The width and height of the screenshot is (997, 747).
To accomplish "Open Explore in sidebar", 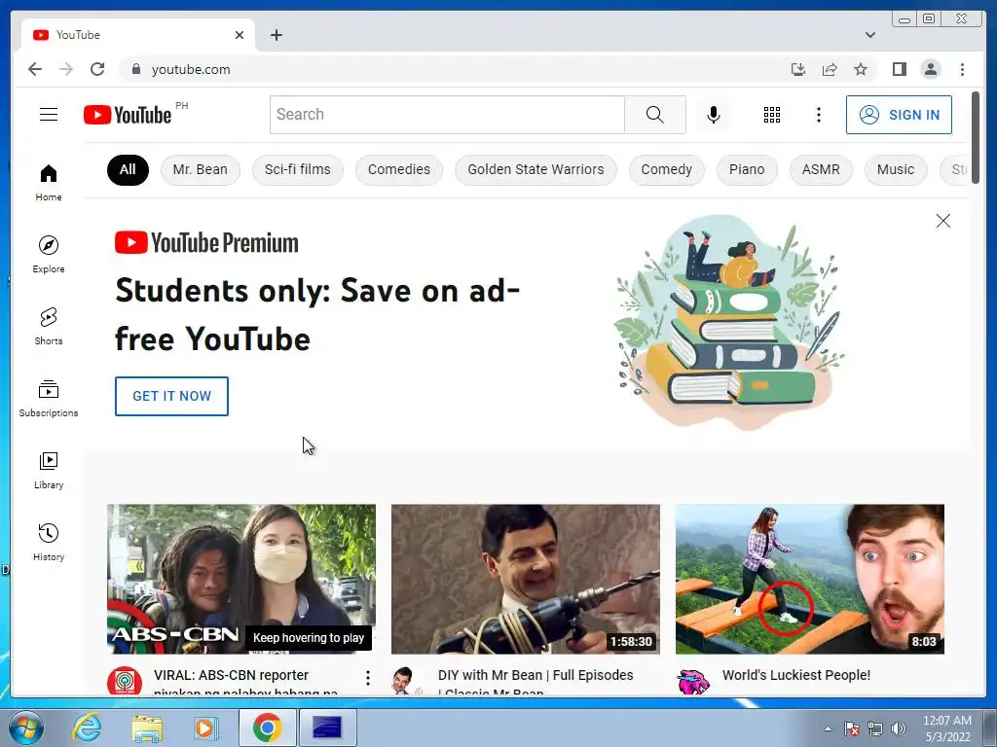I will click(49, 255).
